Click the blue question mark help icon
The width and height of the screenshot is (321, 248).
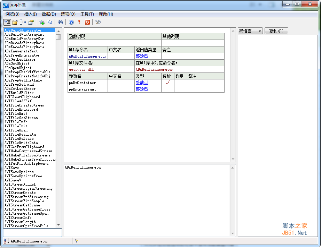(x=71, y=22)
